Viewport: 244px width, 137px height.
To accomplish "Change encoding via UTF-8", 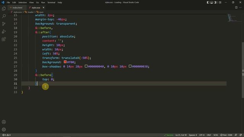I will pos(202,135).
